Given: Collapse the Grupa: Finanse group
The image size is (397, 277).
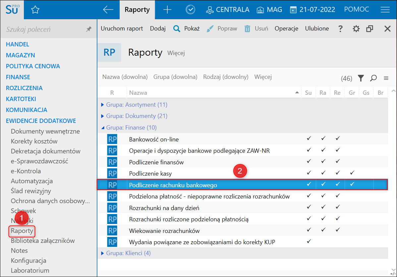Looking at the screenshot, I should (103, 128).
